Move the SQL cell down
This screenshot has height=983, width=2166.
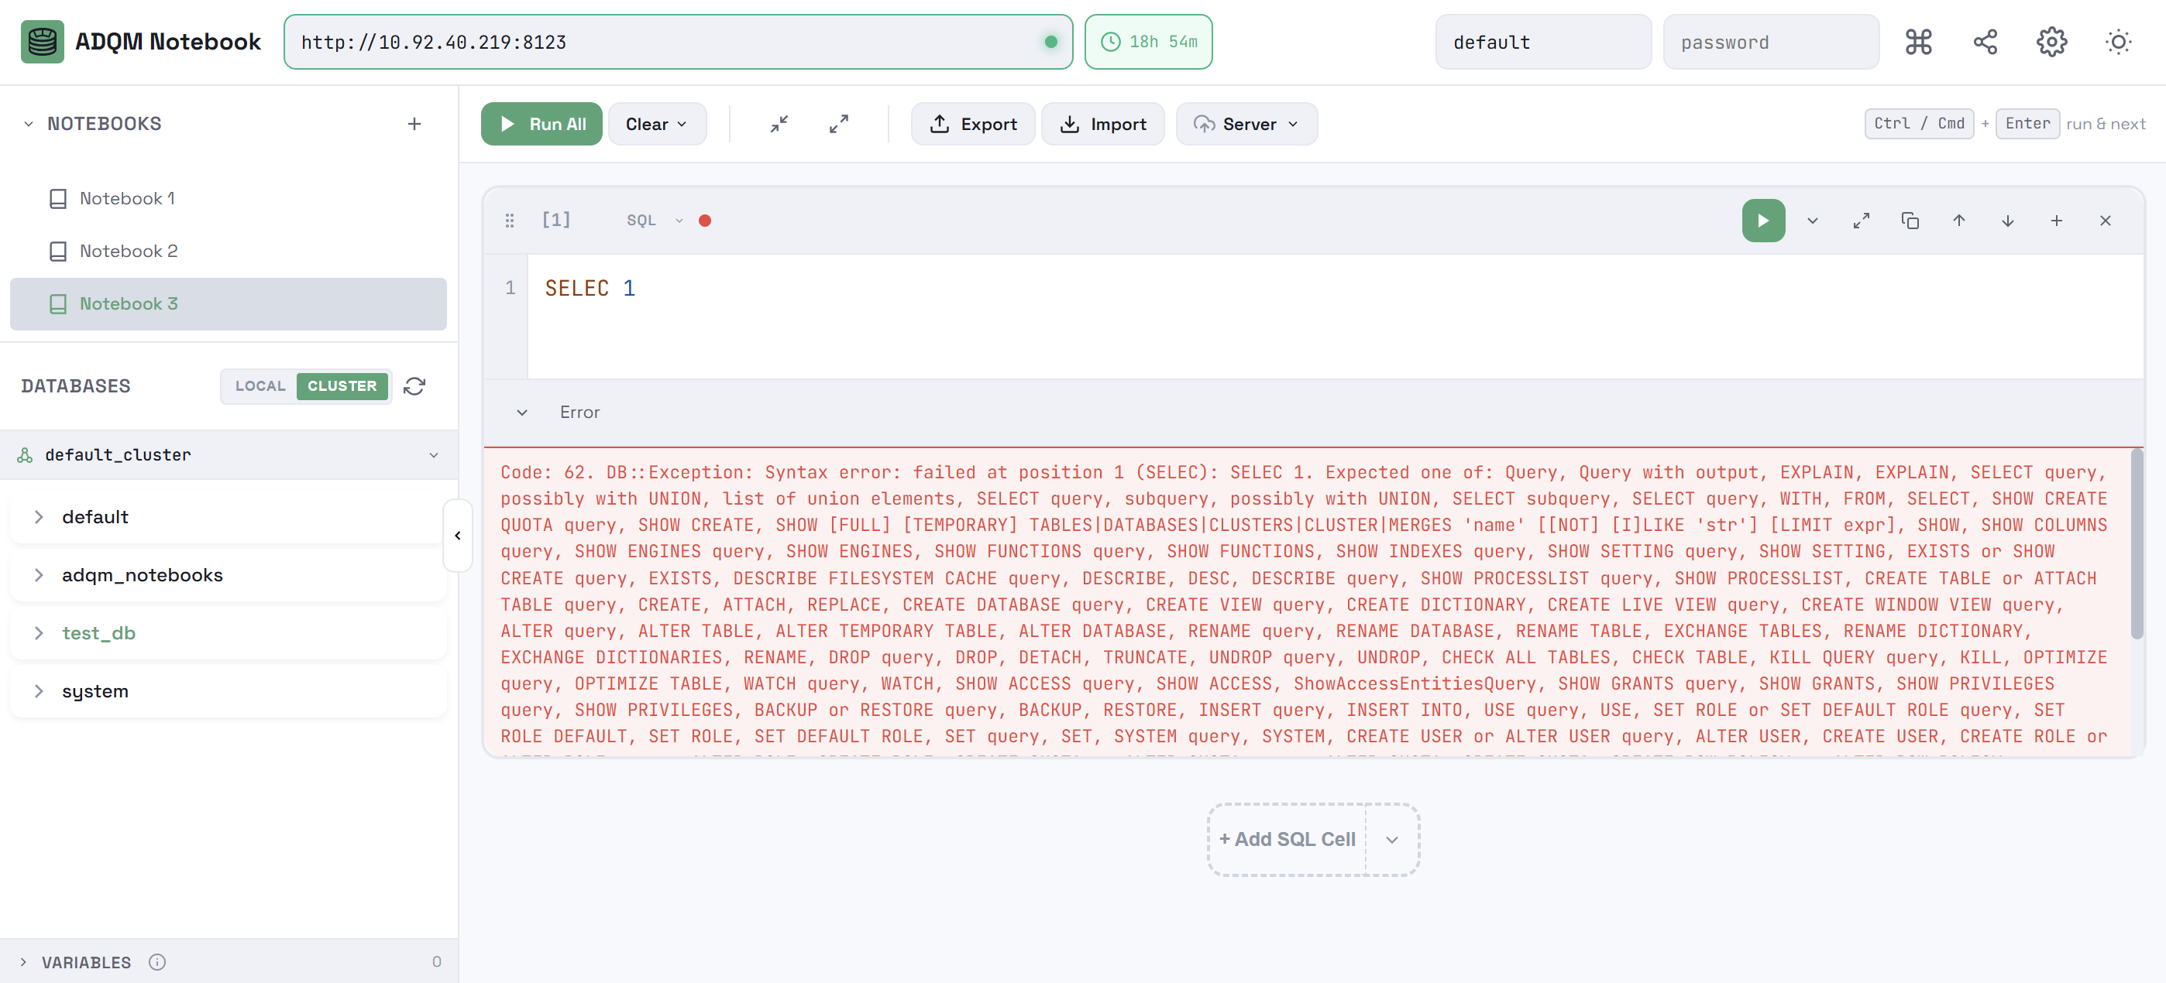pos(2007,220)
